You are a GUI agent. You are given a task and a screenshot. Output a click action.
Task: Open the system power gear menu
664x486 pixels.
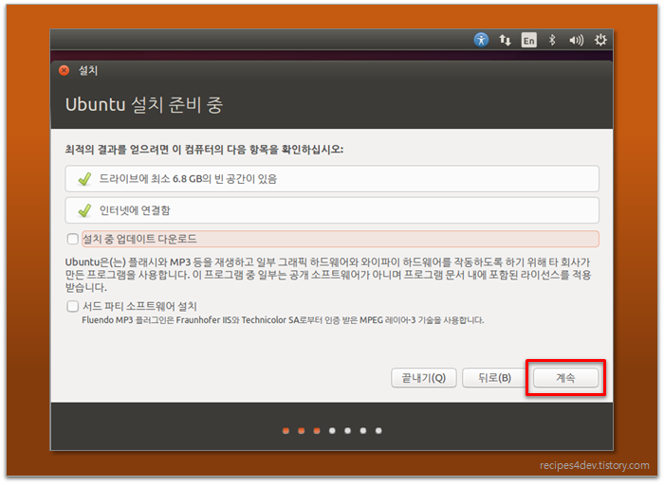pos(600,40)
